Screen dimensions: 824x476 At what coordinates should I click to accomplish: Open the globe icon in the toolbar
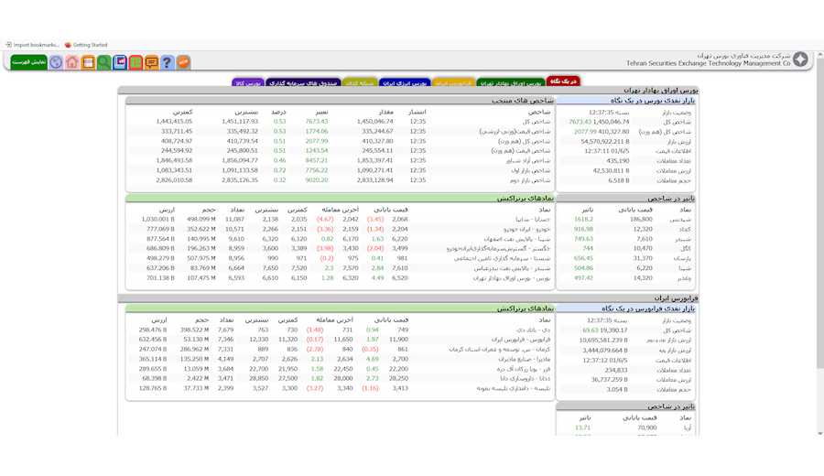pyautogui.click(x=56, y=62)
